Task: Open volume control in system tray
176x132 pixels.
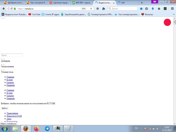Action: (x=158, y=129)
